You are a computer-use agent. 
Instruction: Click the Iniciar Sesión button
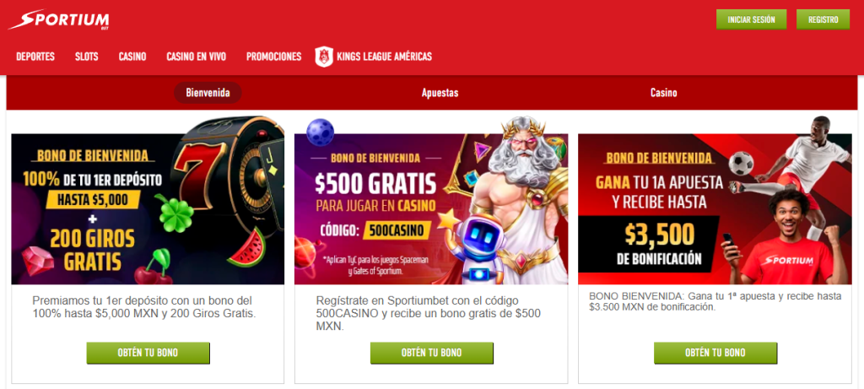coord(751,19)
